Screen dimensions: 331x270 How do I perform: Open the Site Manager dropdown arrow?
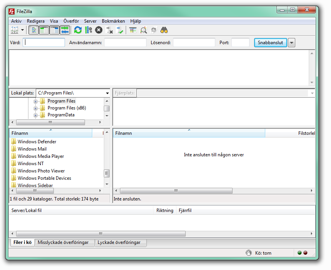(x=22, y=30)
